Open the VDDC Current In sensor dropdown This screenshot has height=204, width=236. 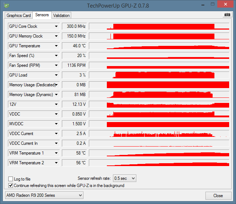(x=56, y=143)
